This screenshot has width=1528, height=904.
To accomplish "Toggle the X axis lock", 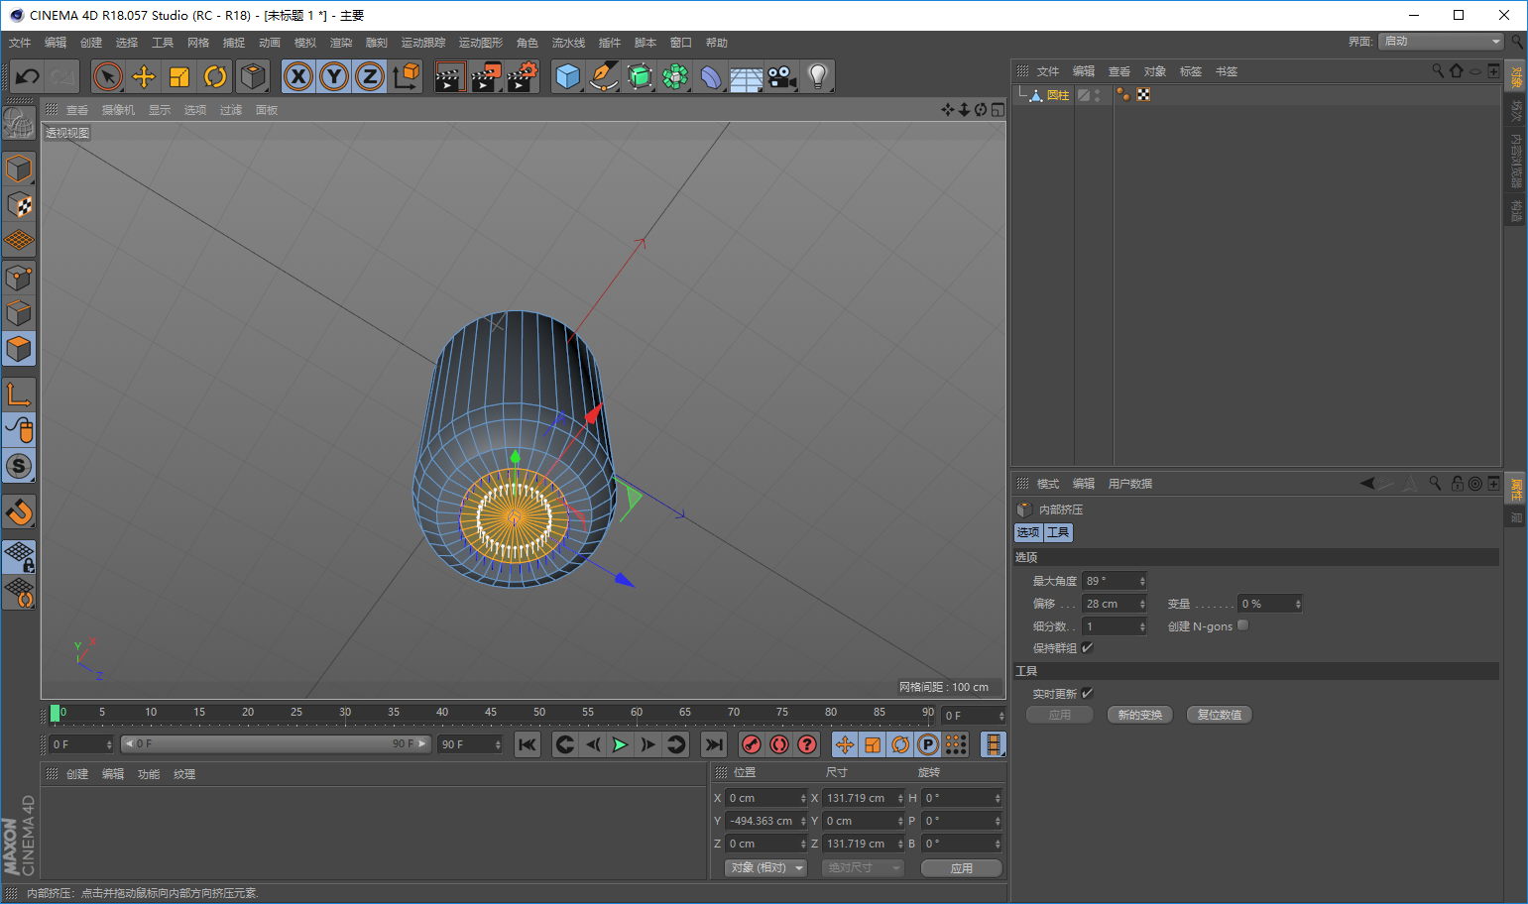I will point(298,76).
